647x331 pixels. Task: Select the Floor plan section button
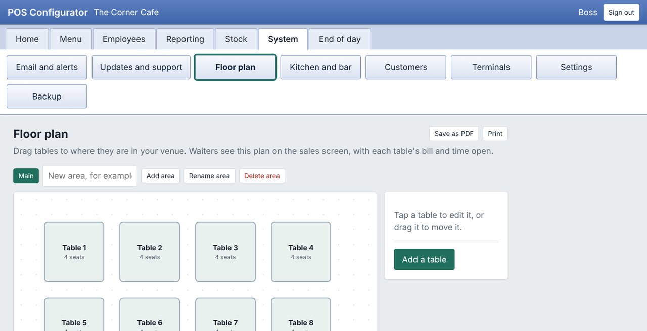pyautogui.click(x=236, y=67)
